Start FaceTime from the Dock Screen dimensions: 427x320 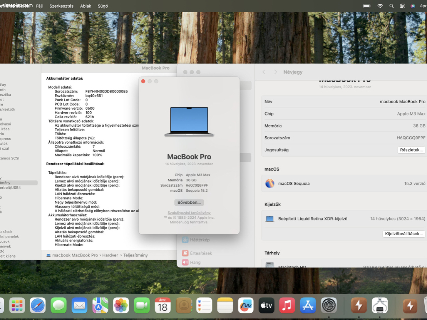click(142, 305)
